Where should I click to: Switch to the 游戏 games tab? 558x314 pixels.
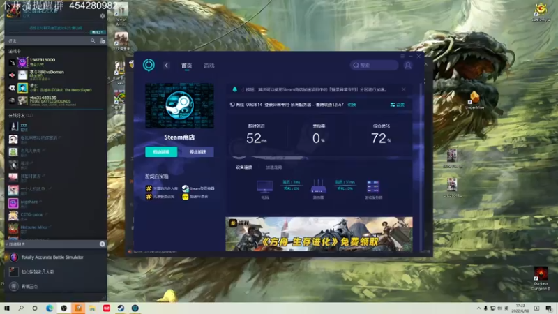[209, 66]
